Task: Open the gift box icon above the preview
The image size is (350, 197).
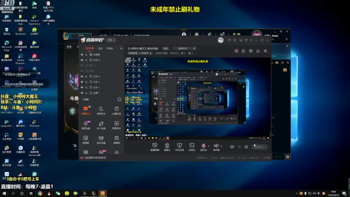Action: click(236, 51)
